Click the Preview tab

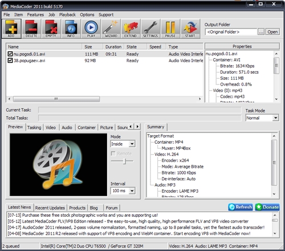tap(15, 127)
